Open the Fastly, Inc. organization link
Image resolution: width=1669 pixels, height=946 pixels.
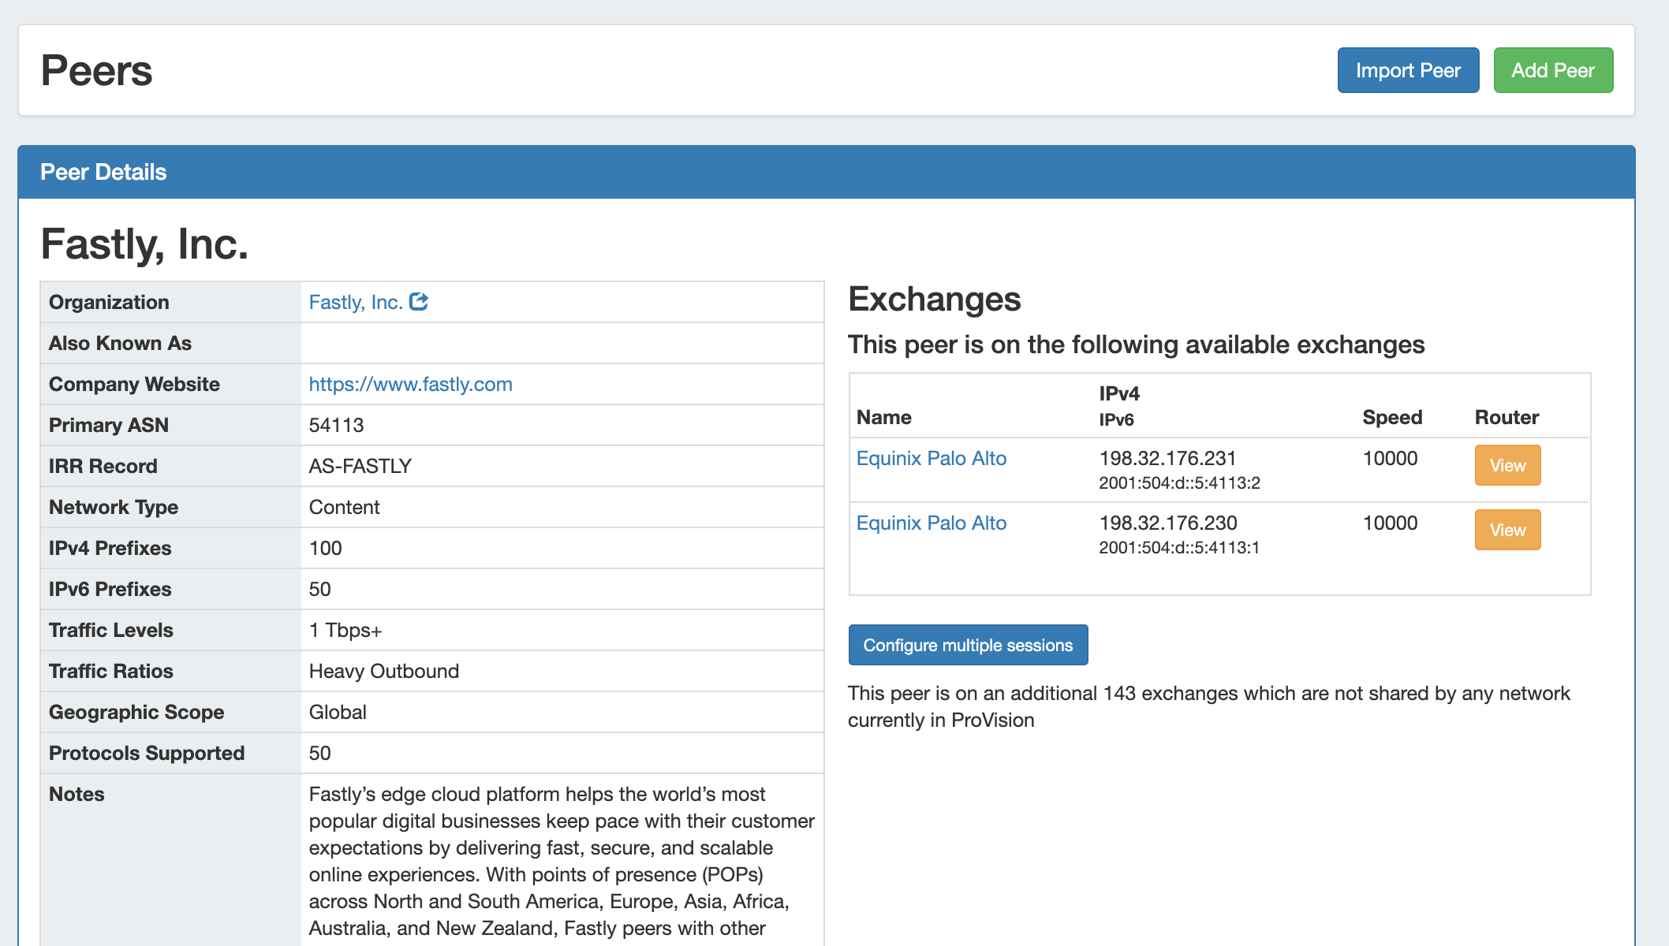coord(356,303)
